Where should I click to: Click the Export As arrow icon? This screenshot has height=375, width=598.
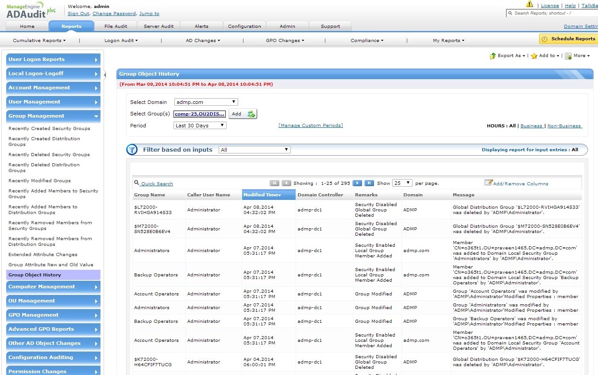[493, 56]
